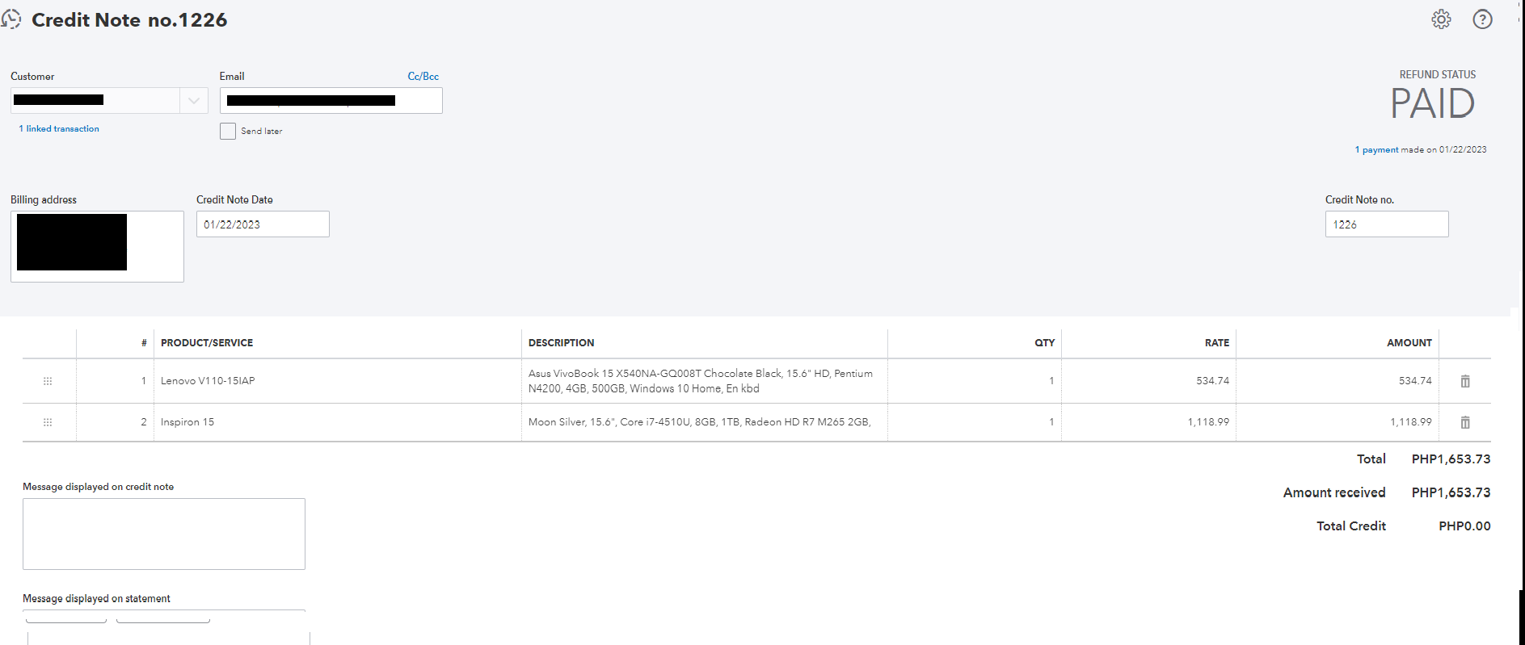Click the 1,118.99 rate cell
The height and width of the screenshot is (645, 1525).
(1148, 422)
